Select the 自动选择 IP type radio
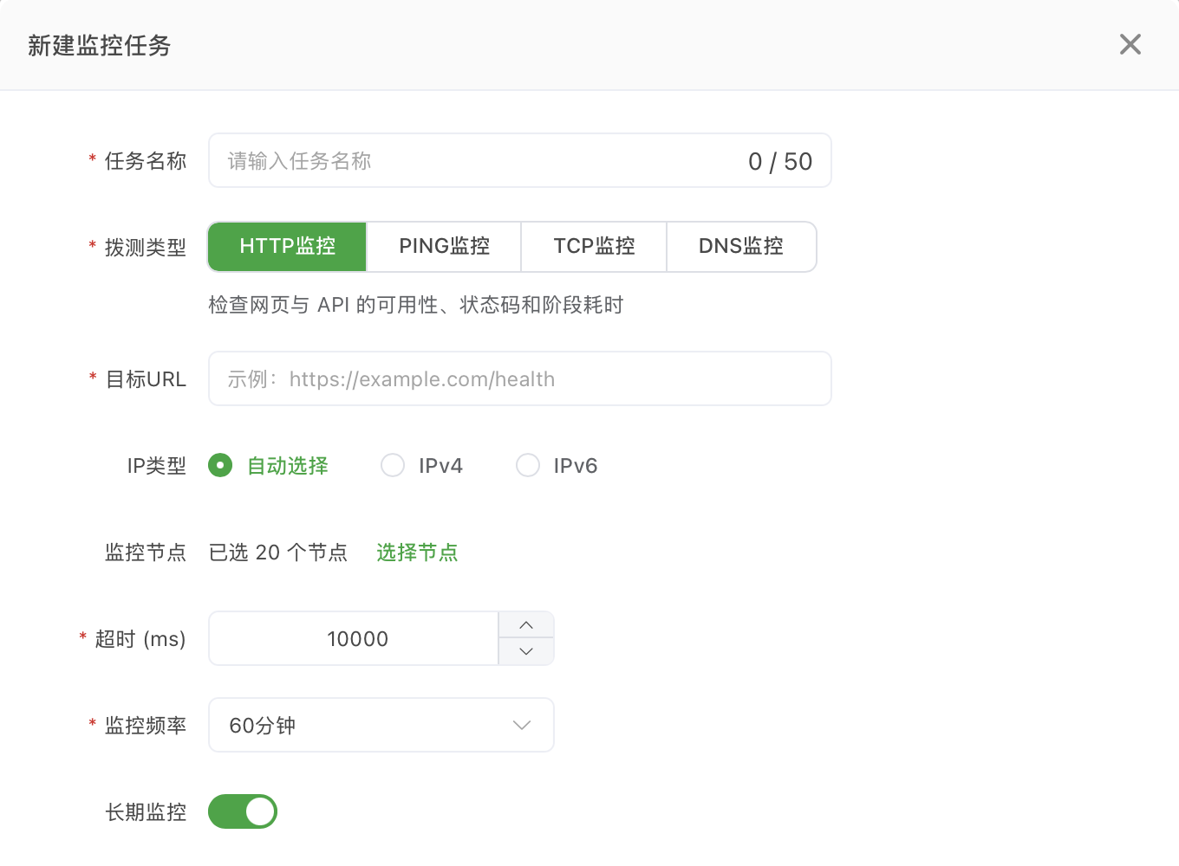This screenshot has width=1179, height=866. tap(220, 466)
